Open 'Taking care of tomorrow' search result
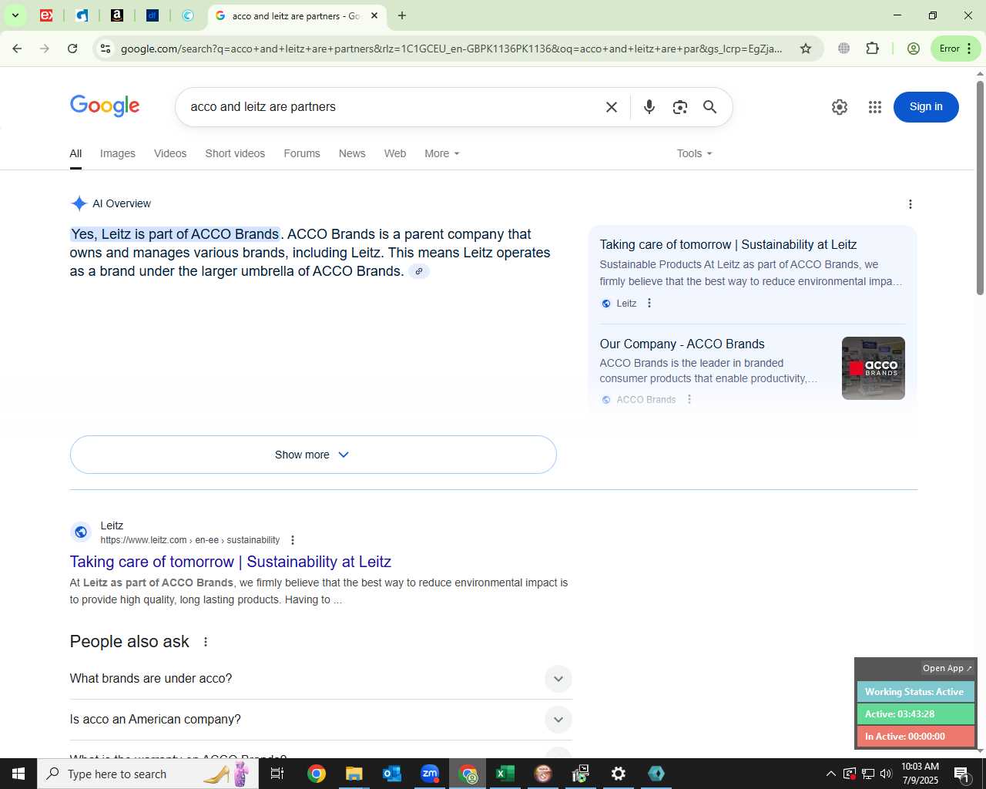 point(230,562)
